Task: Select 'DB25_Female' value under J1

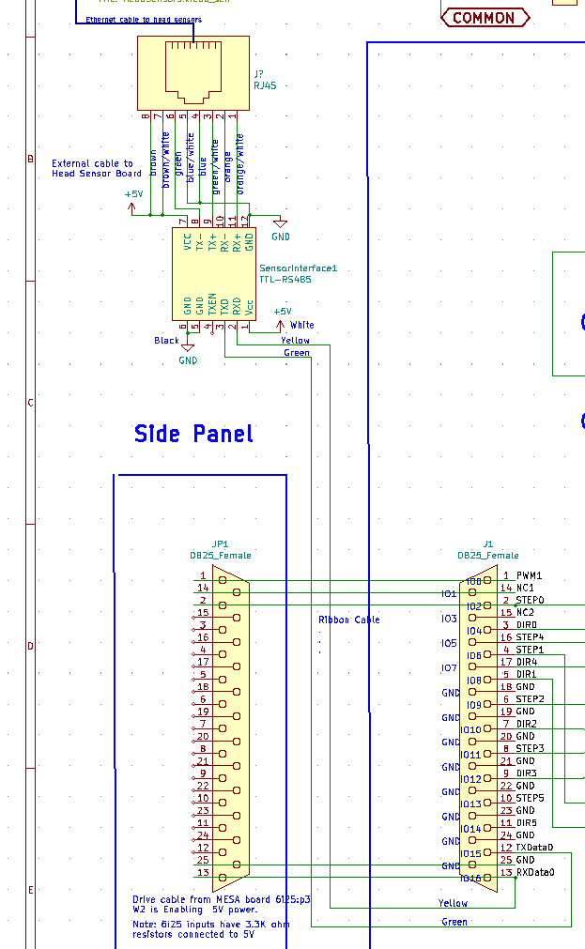Action: [x=488, y=555]
